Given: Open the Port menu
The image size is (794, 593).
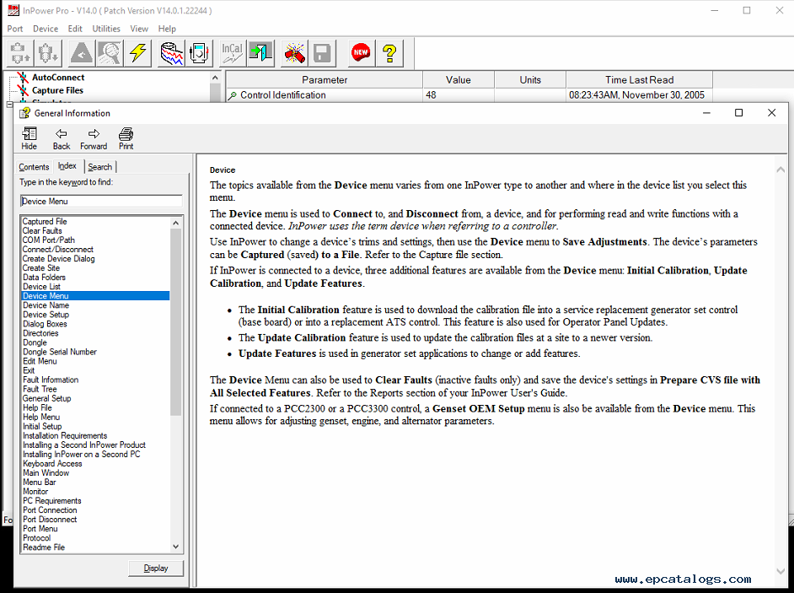Looking at the screenshot, I should point(14,29).
